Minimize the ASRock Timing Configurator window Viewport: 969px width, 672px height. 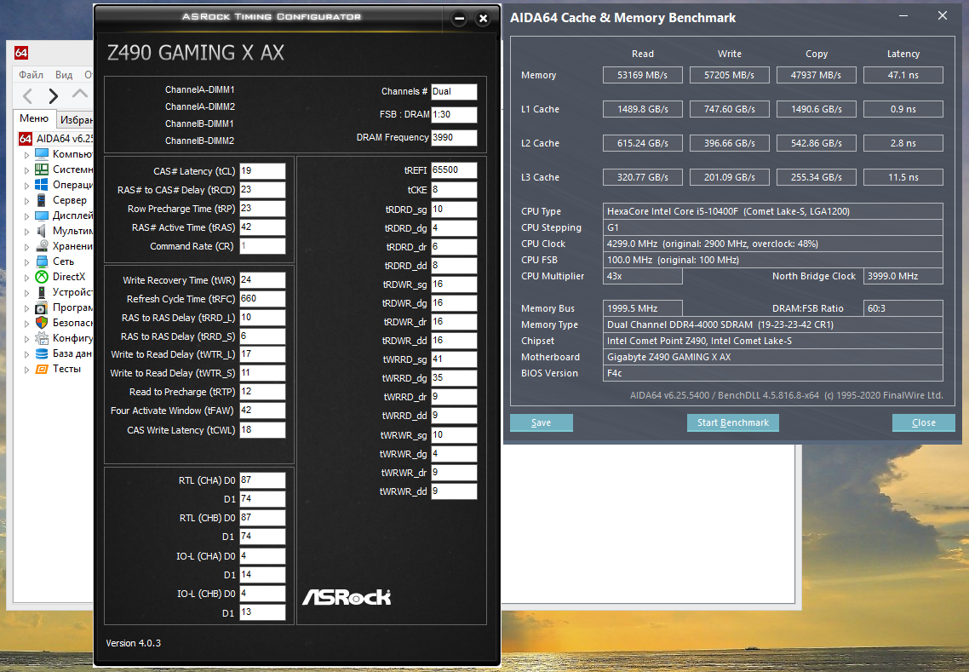pos(459,19)
